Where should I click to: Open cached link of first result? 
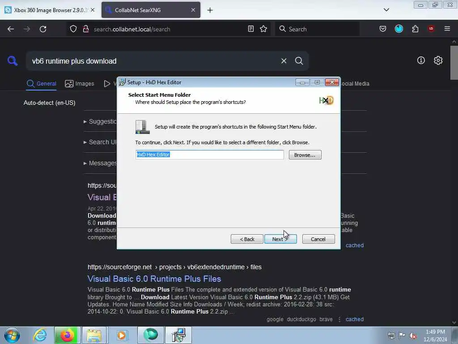(x=355, y=245)
